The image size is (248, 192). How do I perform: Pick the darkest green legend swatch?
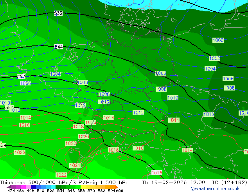pyautogui.click(x=58, y=187)
